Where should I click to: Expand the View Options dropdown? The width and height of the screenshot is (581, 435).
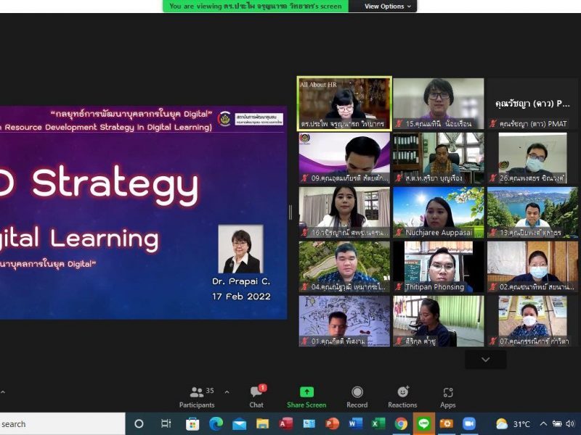pyautogui.click(x=388, y=6)
